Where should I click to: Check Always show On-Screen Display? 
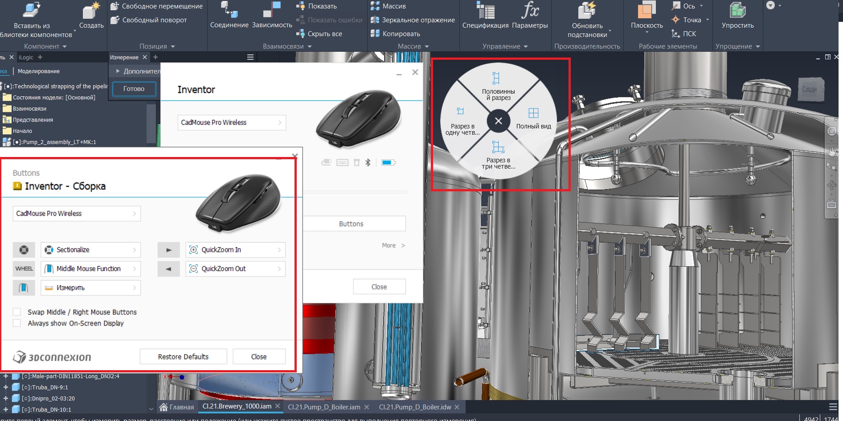pyautogui.click(x=17, y=323)
